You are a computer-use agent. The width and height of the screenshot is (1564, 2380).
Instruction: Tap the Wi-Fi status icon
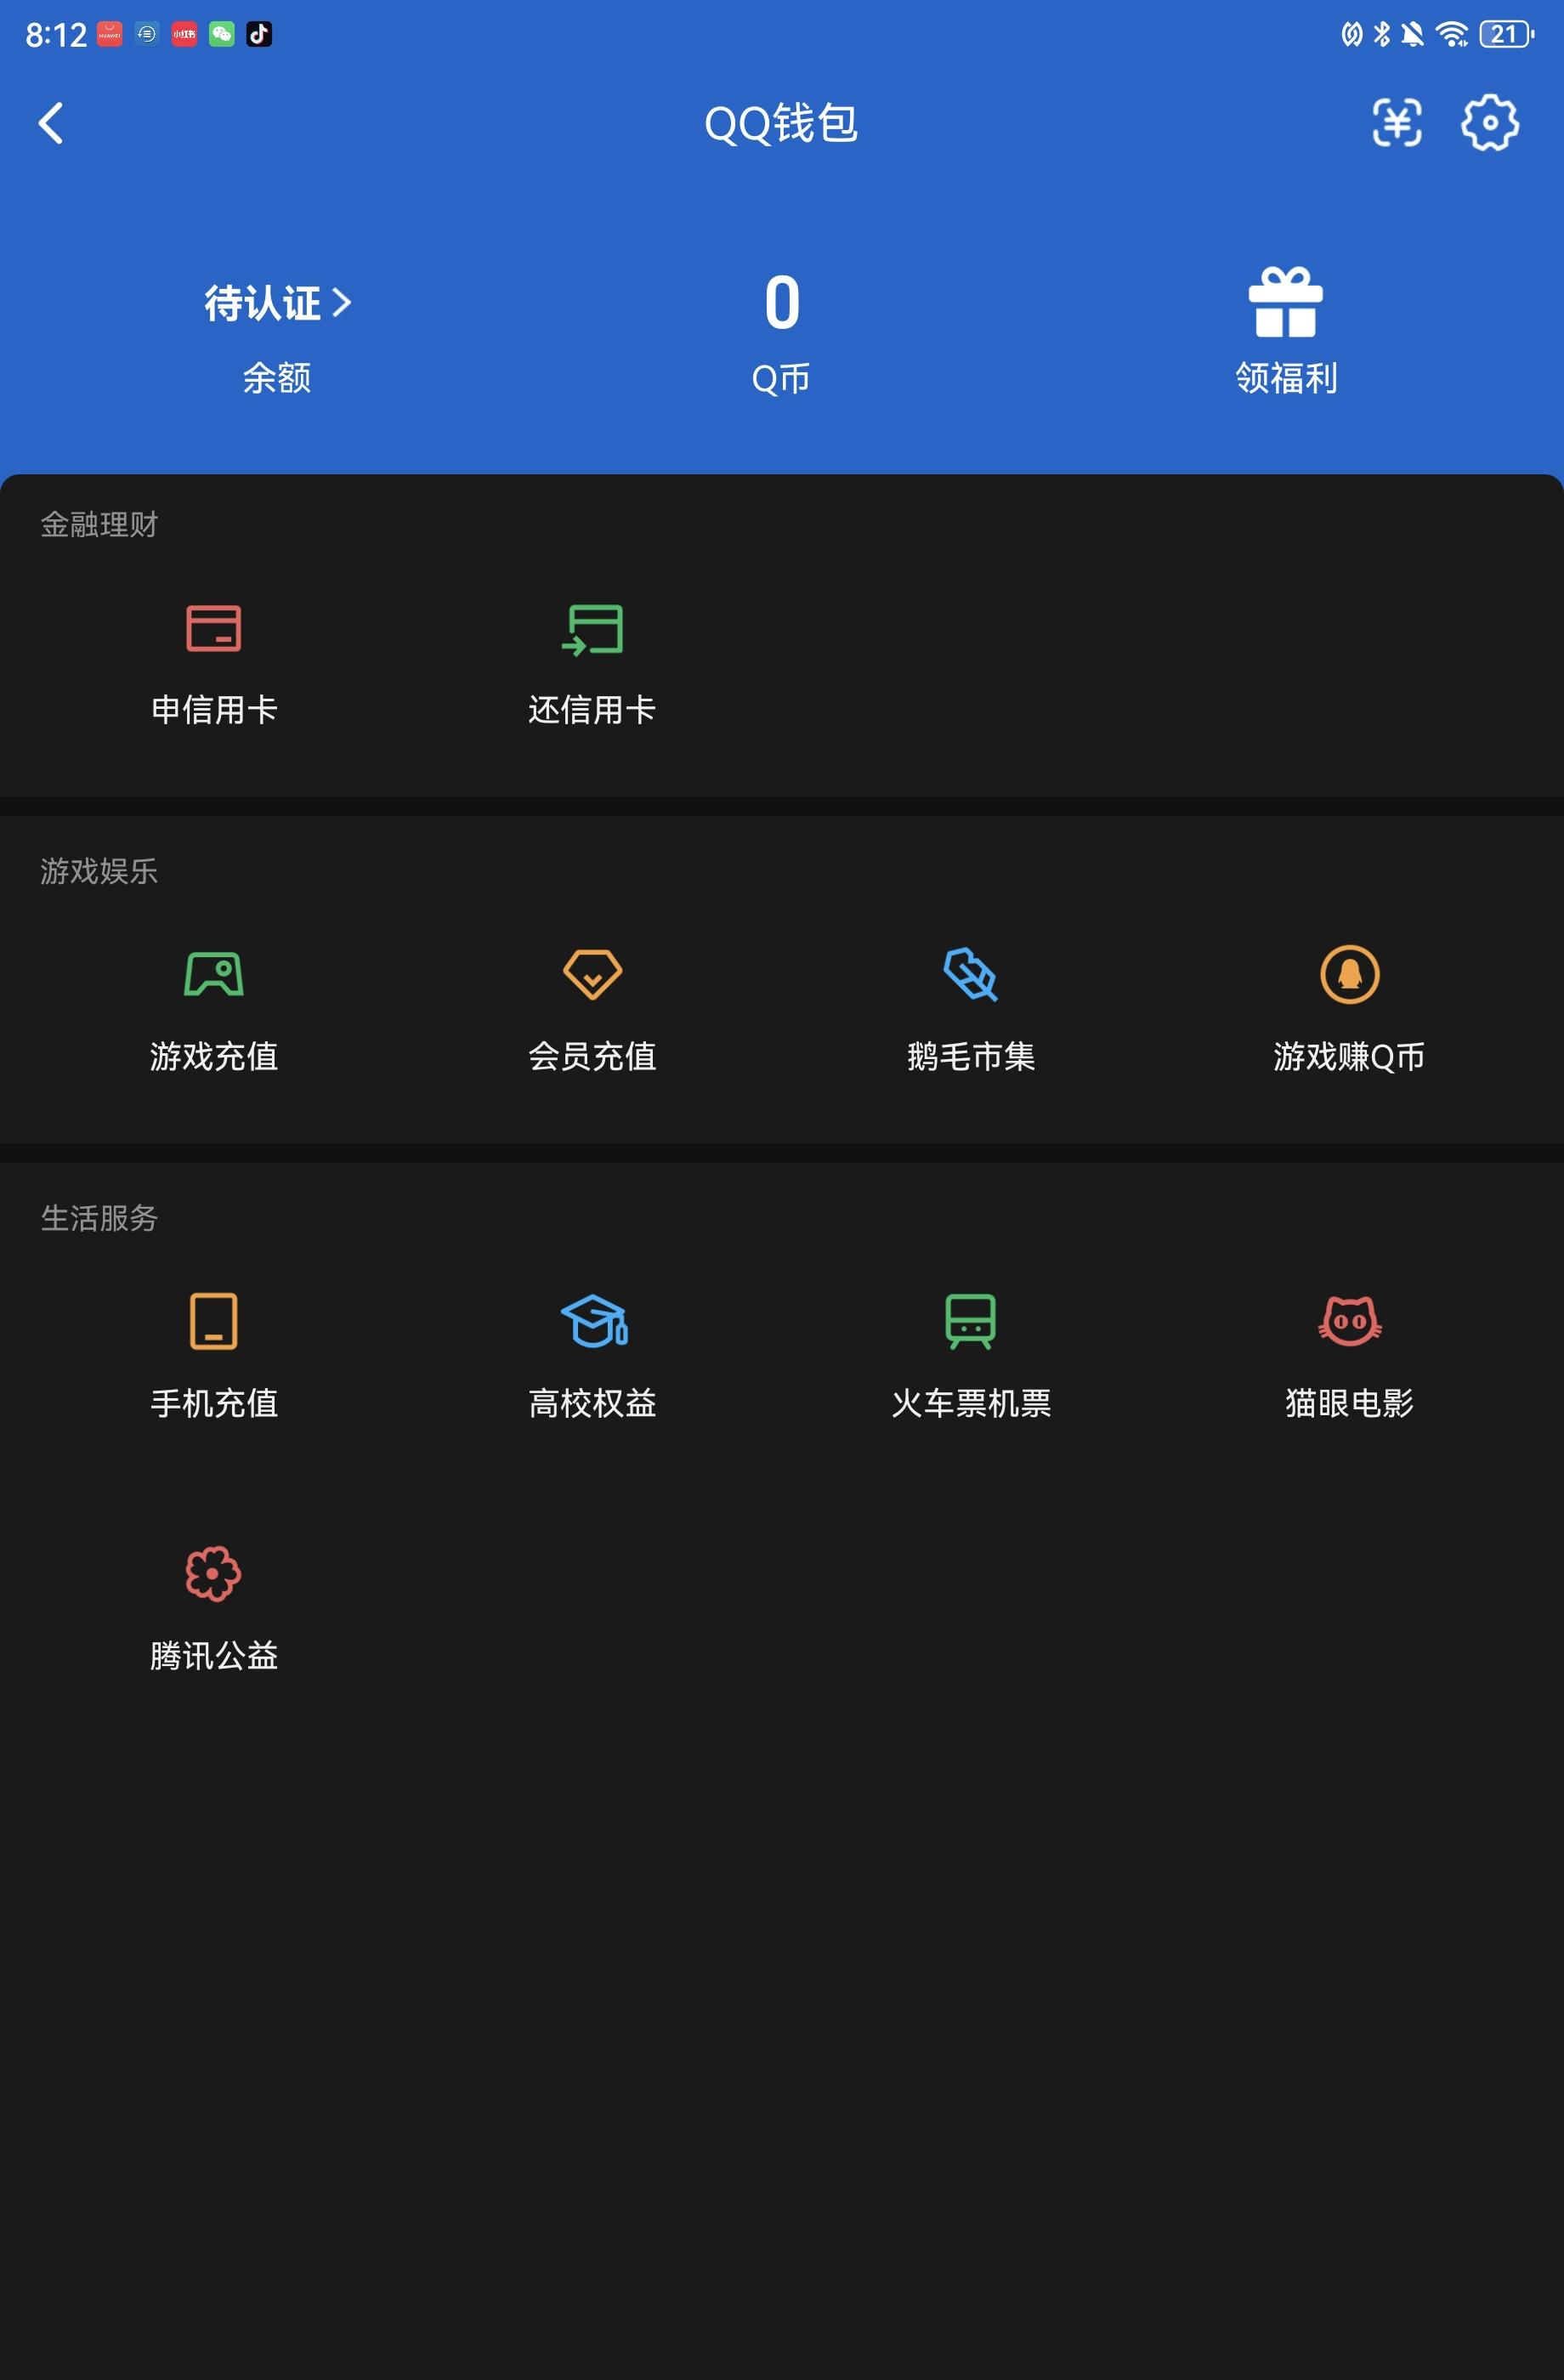click(x=1451, y=34)
